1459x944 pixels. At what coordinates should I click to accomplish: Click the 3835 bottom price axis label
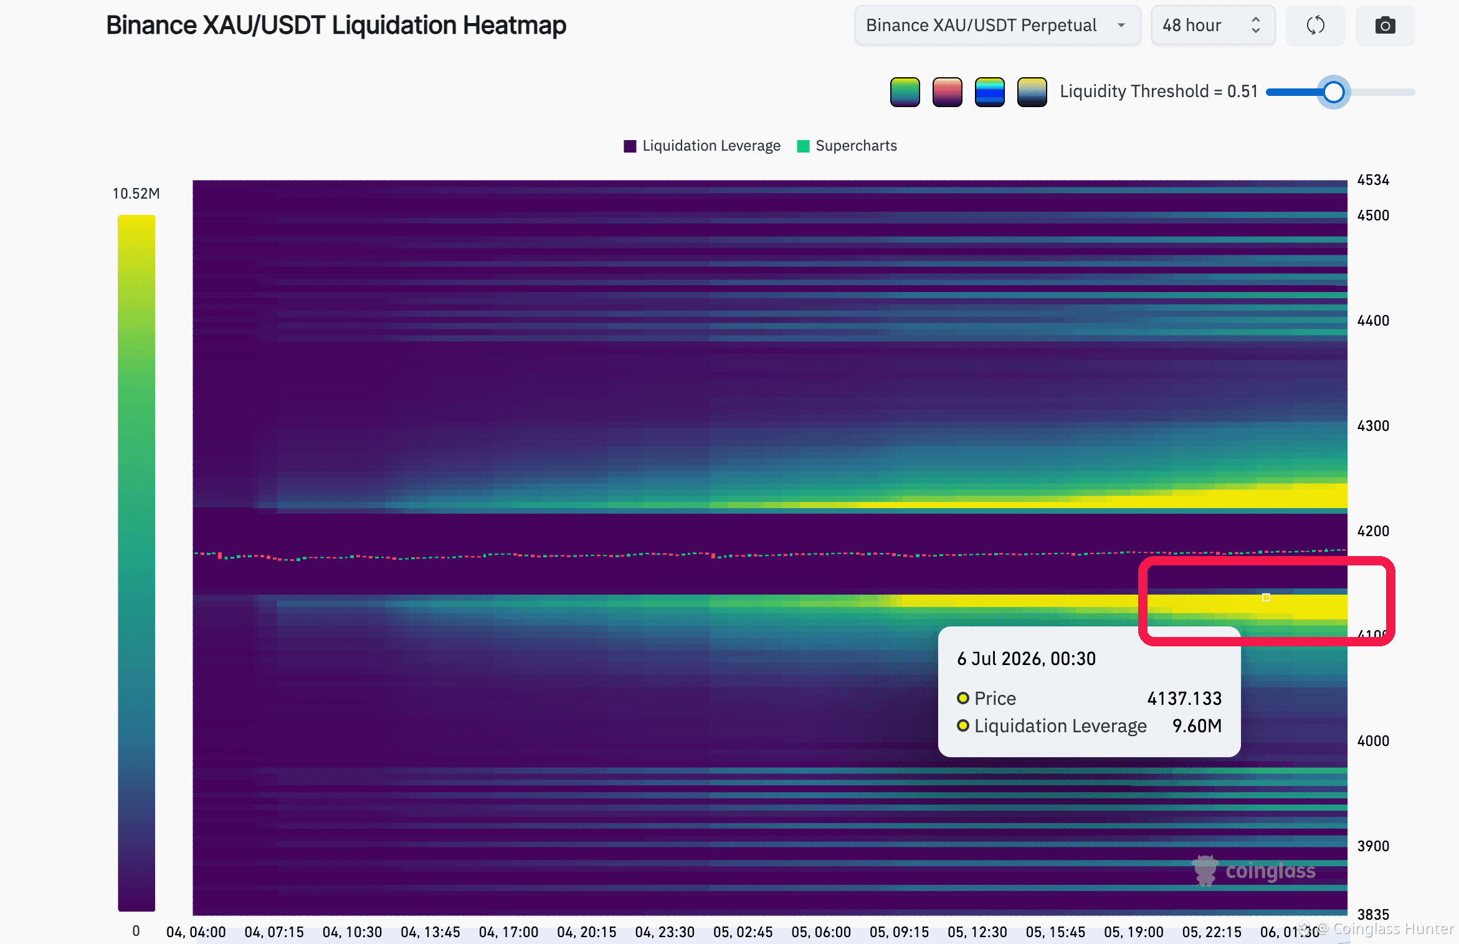[1374, 915]
